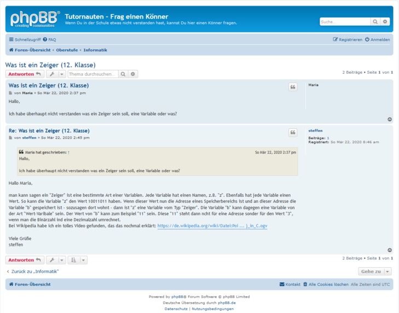Click the topic search magnifier button
The width and height of the screenshot is (399, 313).
tap(123, 74)
